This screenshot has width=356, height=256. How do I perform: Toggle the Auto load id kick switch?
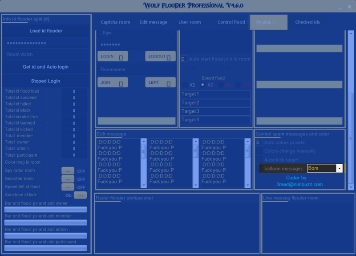pos(74,195)
